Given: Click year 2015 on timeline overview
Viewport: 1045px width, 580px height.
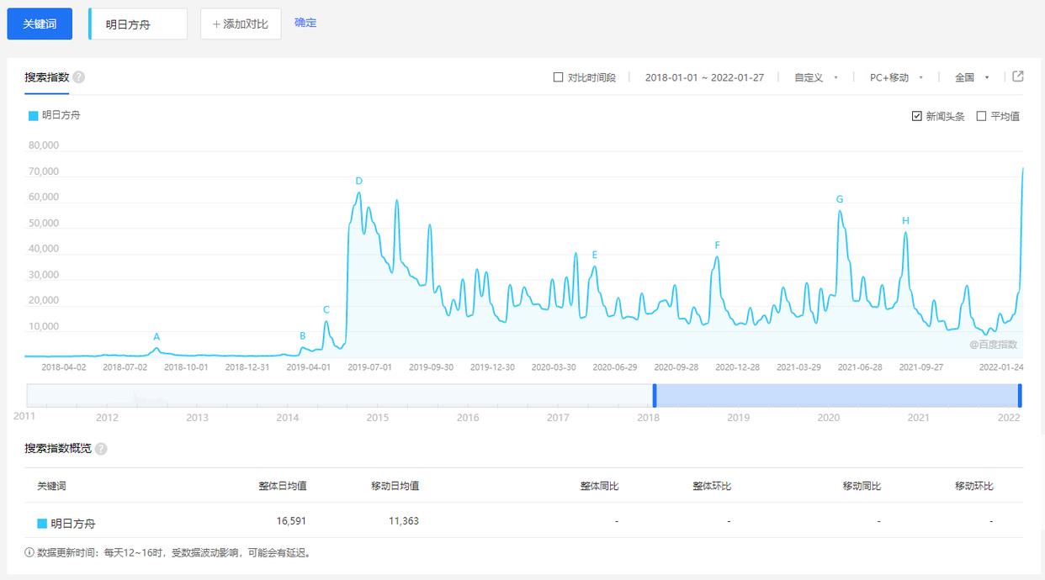Looking at the screenshot, I should coord(378,418).
